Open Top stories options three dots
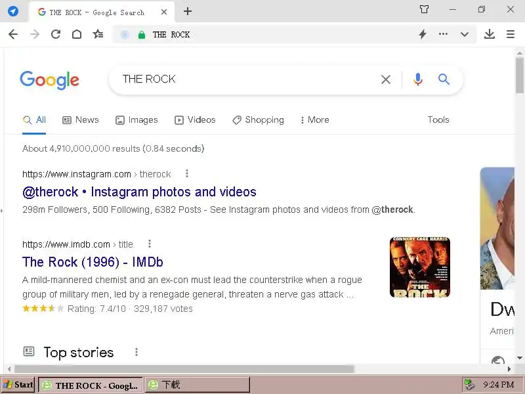The height and width of the screenshot is (394, 525). click(x=136, y=352)
